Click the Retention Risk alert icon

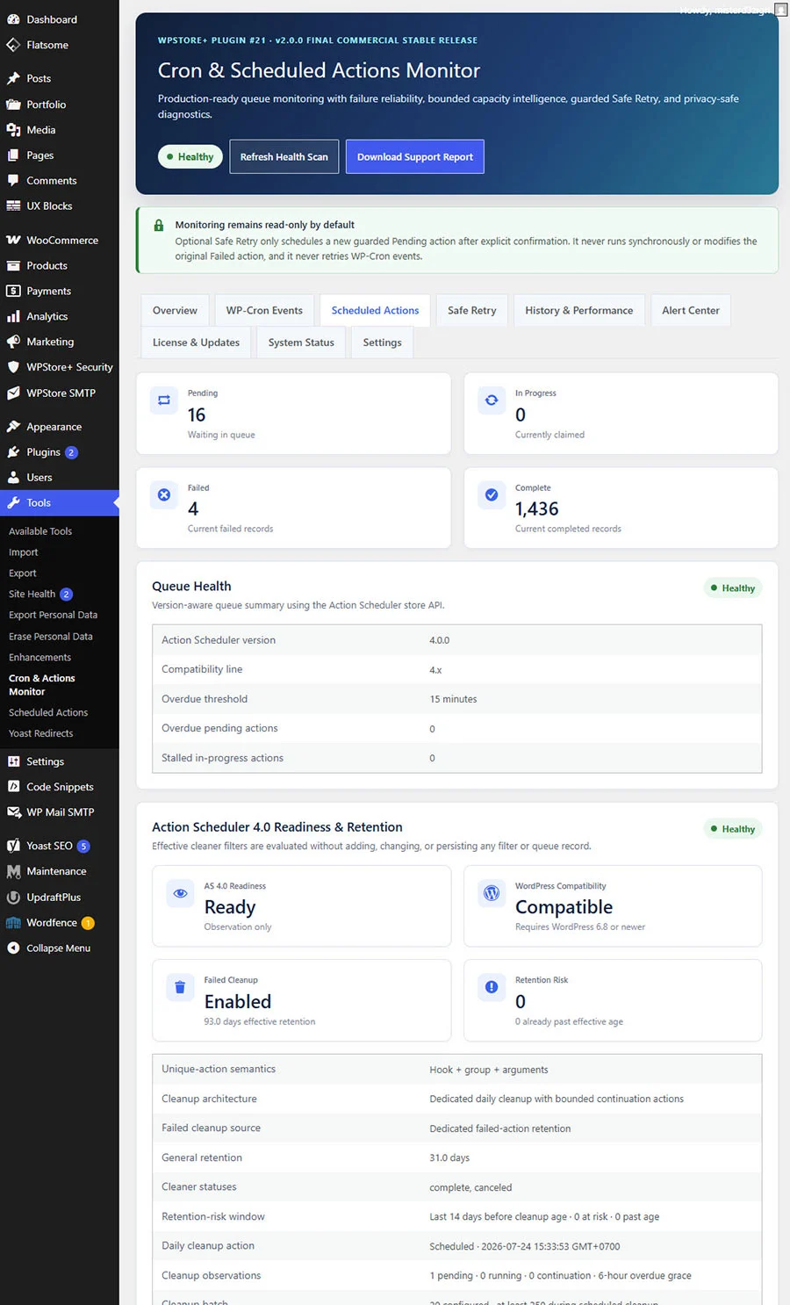click(492, 987)
